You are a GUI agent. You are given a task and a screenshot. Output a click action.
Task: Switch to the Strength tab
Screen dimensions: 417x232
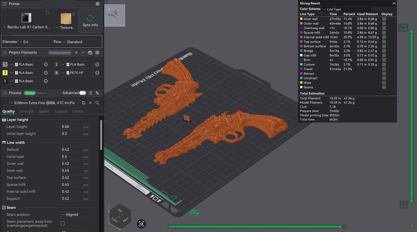tap(27, 111)
